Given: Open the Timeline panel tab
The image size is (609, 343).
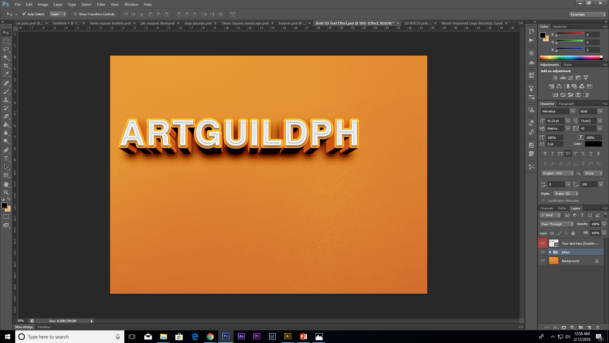Looking at the screenshot, I should pyautogui.click(x=44, y=327).
